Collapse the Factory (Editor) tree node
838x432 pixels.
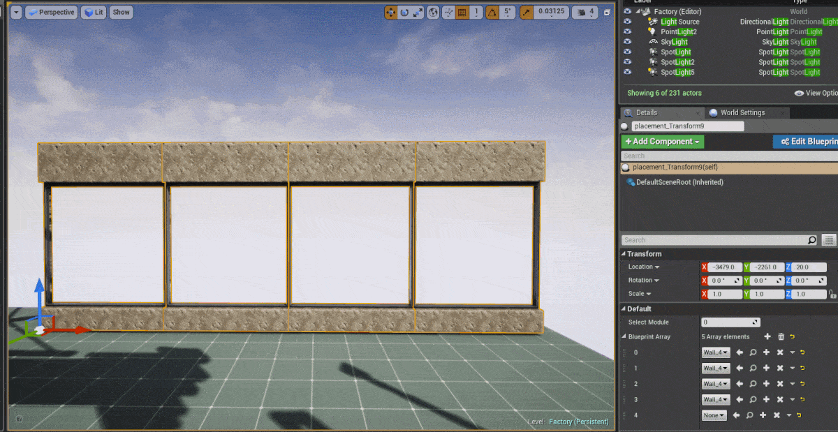point(638,12)
